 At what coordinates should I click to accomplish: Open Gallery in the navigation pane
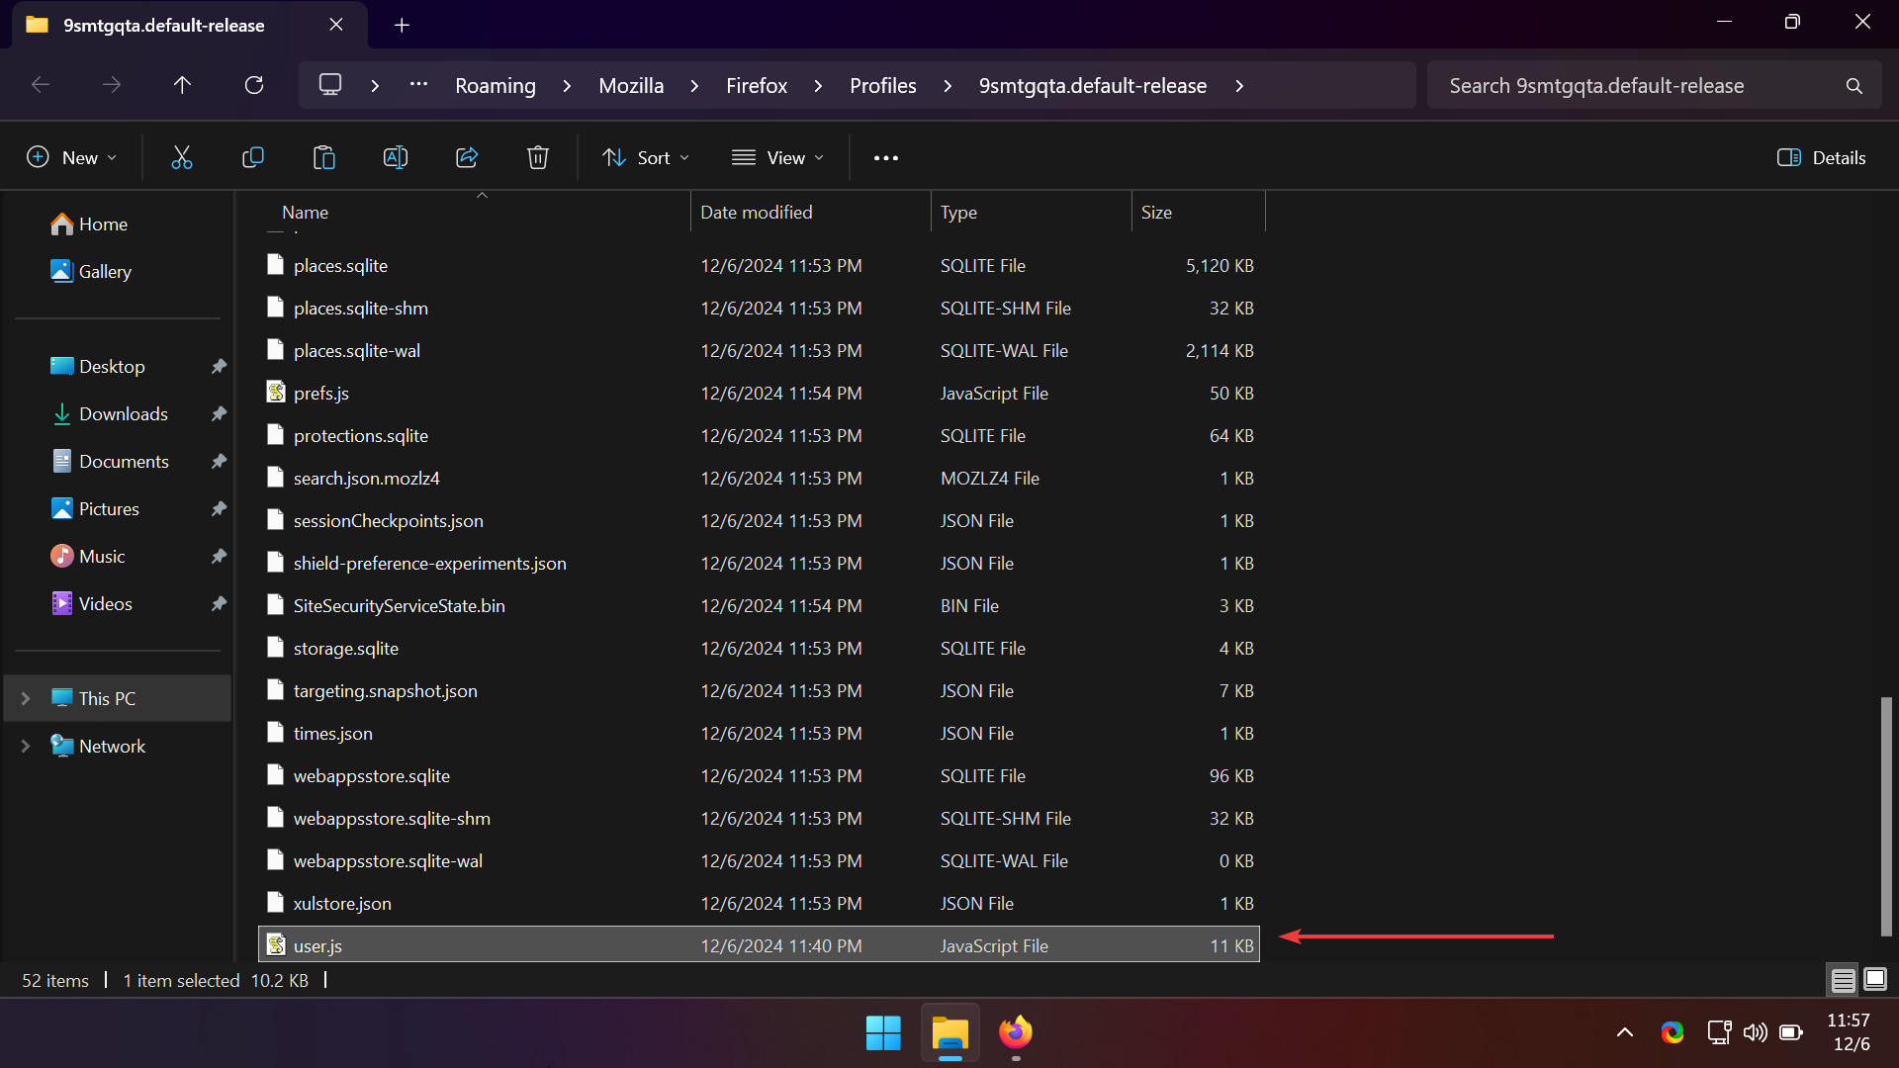tap(105, 272)
